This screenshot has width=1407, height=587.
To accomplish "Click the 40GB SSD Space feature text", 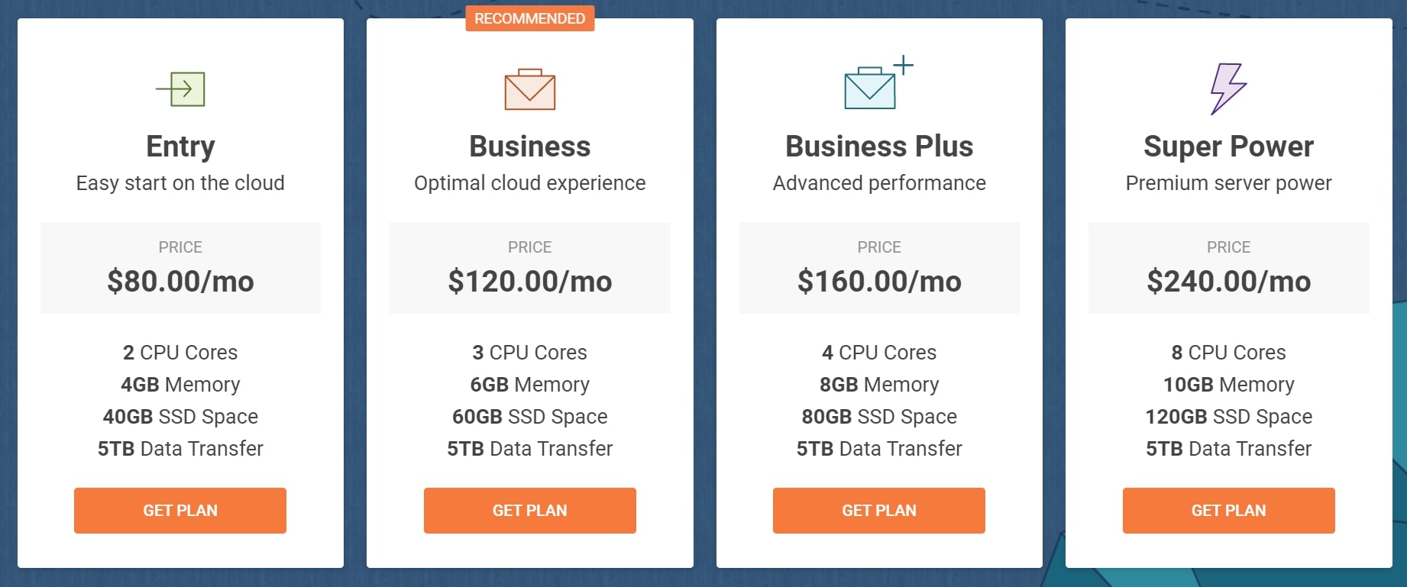I will pyautogui.click(x=180, y=417).
